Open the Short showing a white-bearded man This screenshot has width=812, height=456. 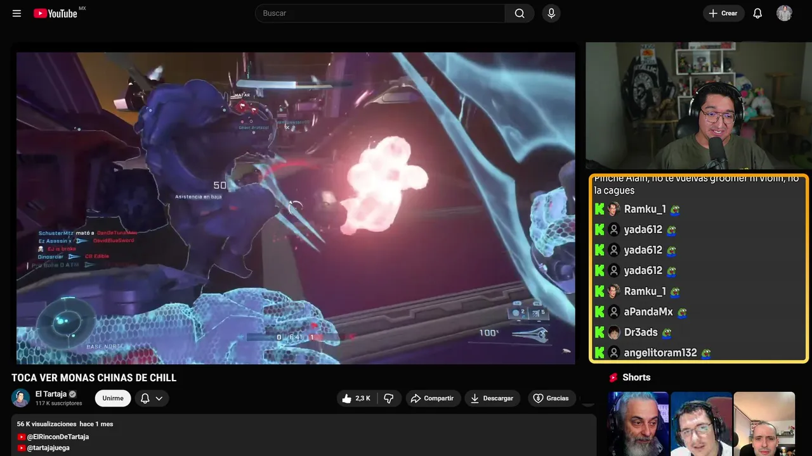tap(638, 424)
